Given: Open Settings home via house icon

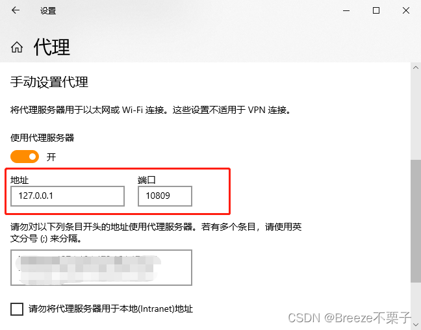Looking at the screenshot, I should pos(17,47).
